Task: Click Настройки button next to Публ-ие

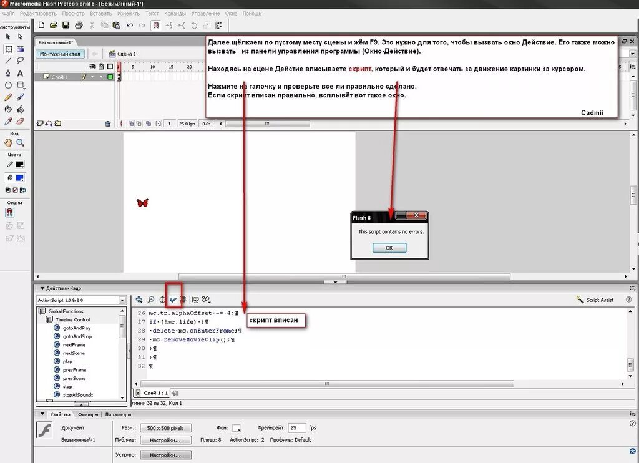Action: coord(166,440)
